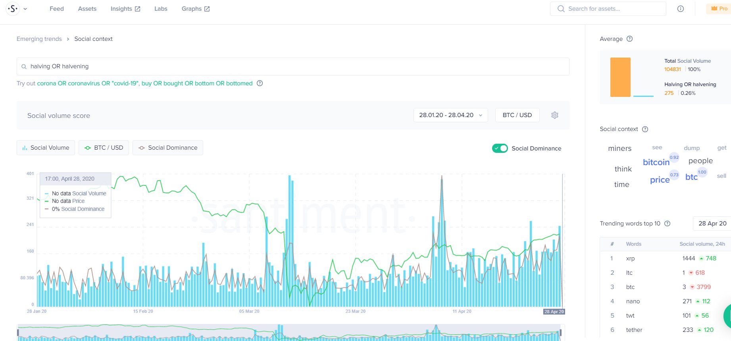Screen dimensions: 731x341
Task: Toggle the Social Dominance metric button
Action: [168, 148]
